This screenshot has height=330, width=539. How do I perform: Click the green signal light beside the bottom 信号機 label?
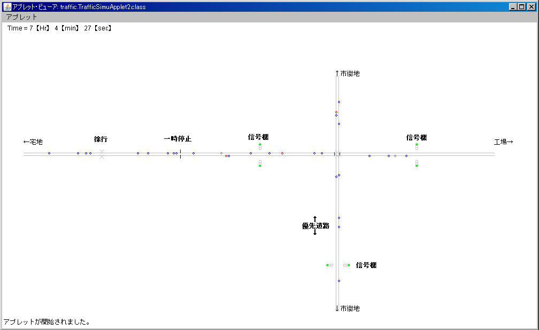[349, 265]
